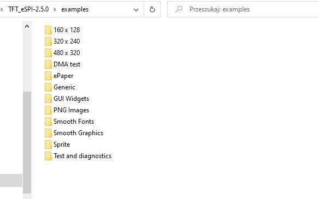The width and height of the screenshot is (319, 199).
Task: Select the 160 x 128 folder icon
Action: coord(48,30)
